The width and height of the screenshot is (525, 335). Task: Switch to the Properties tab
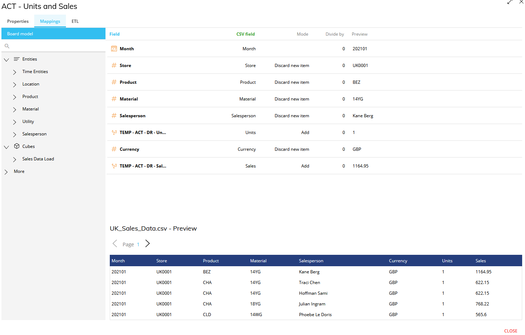[18, 21]
